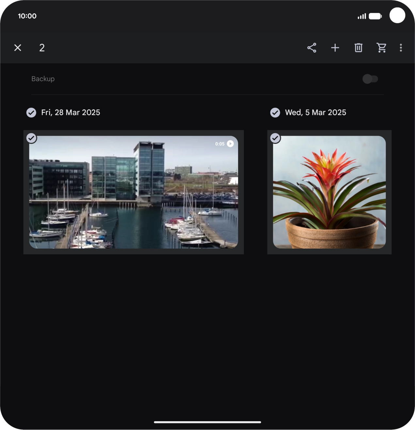The width and height of the screenshot is (415, 430).
Task: Add selected items with the plus icon
Action: click(335, 48)
